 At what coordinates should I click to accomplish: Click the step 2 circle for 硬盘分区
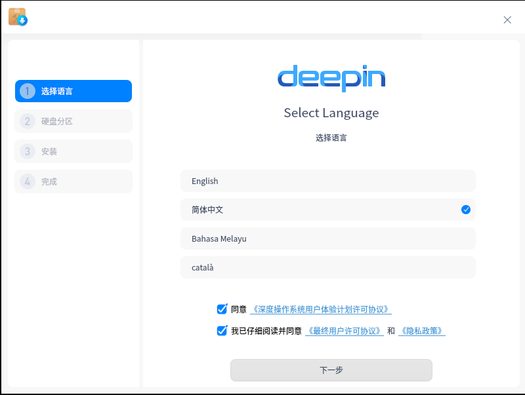click(x=27, y=121)
